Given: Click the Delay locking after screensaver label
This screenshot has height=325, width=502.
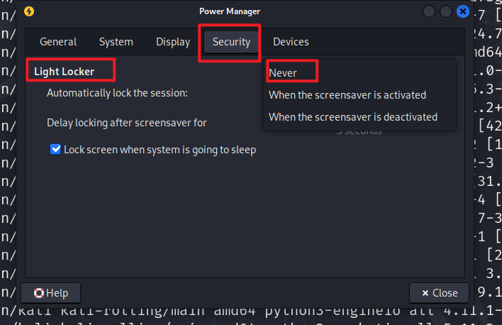Looking at the screenshot, I should (x=127, y=123).
